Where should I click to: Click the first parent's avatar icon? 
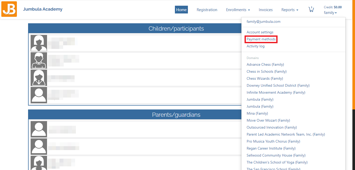39,129
